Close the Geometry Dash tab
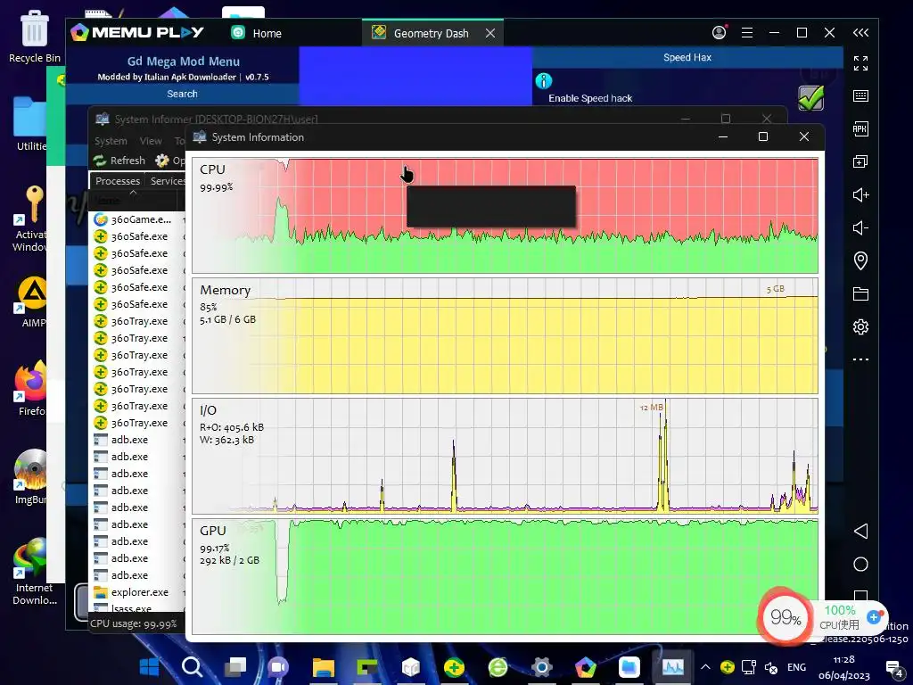This screenshot has width=913, height=685. [x=490, y=33]
